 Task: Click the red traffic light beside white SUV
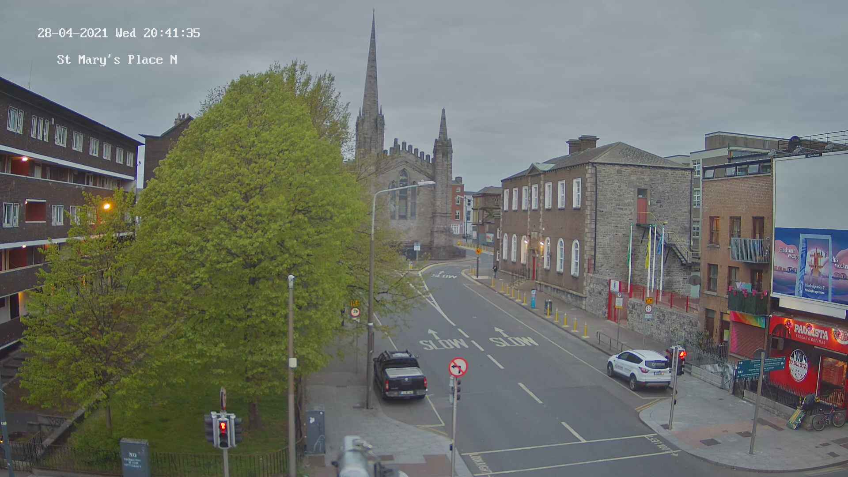(x=681, y=356)
